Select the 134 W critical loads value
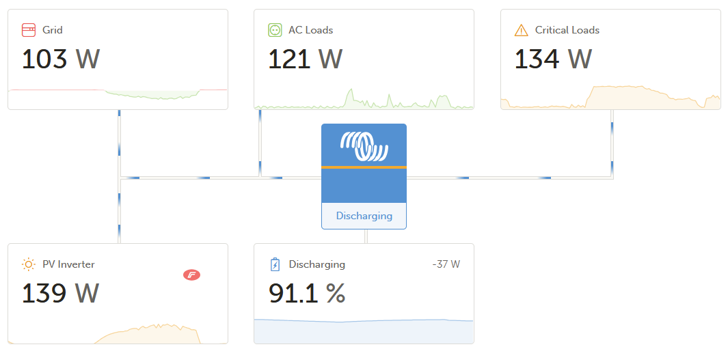Viewport: 728px width, 349px height. 554,59
